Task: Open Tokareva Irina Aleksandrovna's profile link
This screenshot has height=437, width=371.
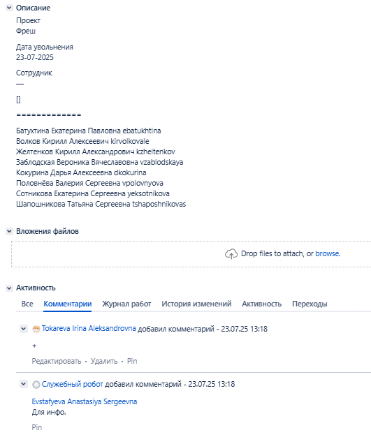Action: click(89, 328)
